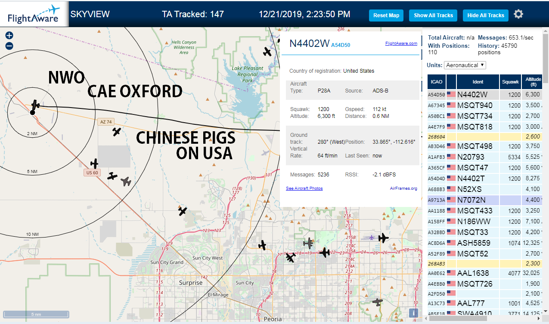Select the MSQT498 aircraft row
Image resolution: width=549 pixels, height=324 pixels.
485,146
